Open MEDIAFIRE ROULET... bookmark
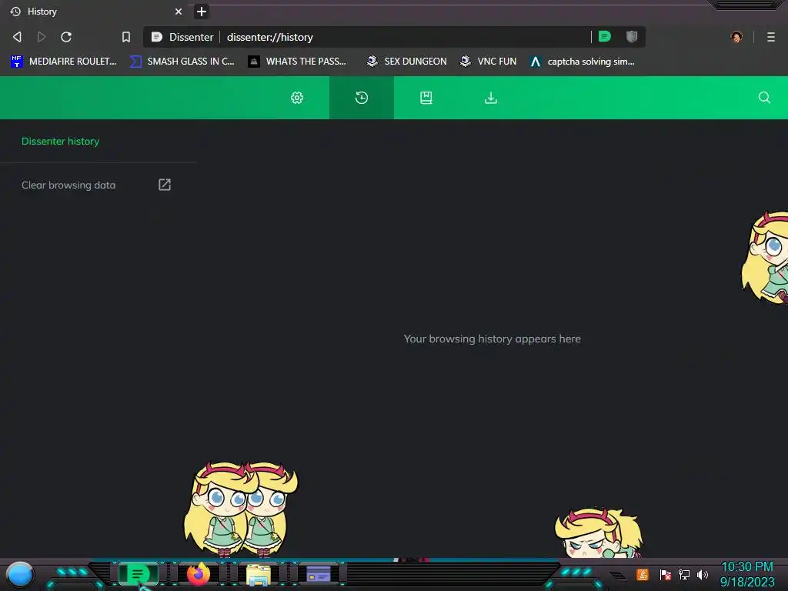 pos(64,62)
